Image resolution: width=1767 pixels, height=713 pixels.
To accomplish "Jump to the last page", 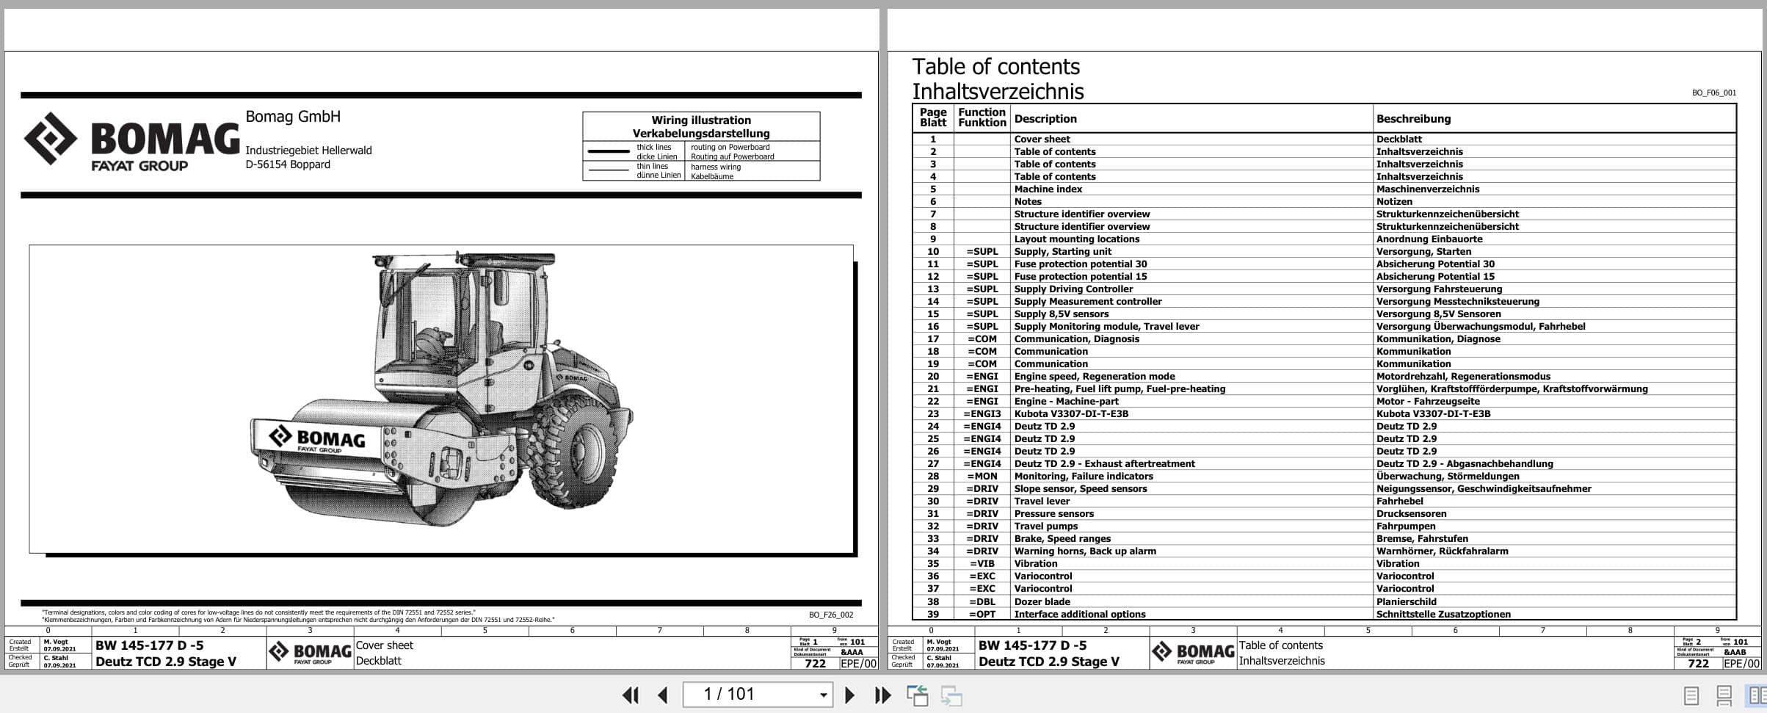I will (x=882, y=695).
